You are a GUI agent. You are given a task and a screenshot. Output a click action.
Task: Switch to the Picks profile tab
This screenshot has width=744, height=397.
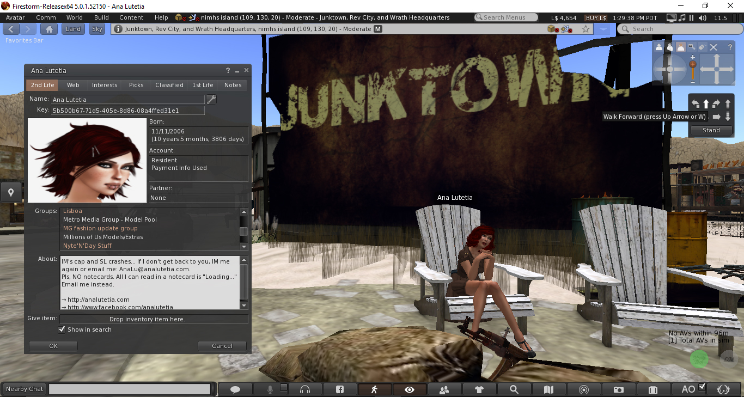(136, 85)
